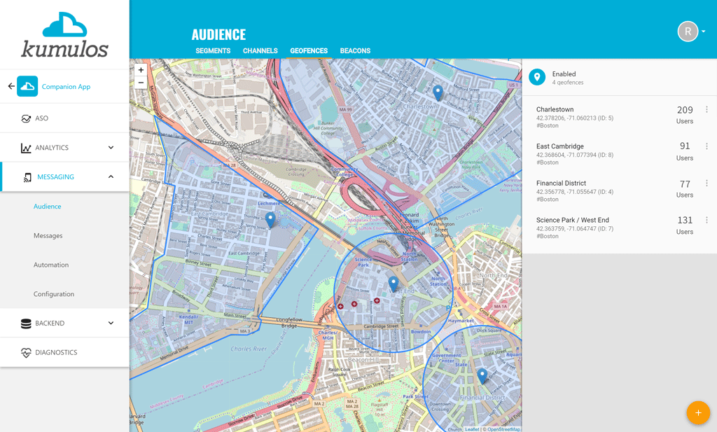Select the East Cambridge geofence list entry
The height and width of the screenshot is (432, 717).
tap(595, 154)
